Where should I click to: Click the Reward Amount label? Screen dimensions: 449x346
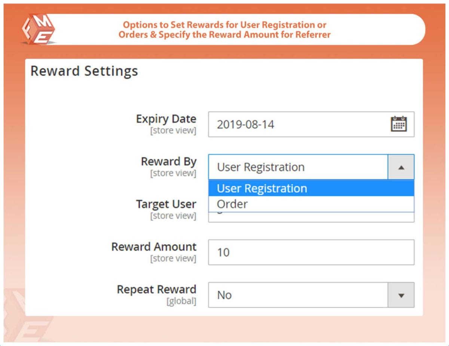click(x=154, y=247)
